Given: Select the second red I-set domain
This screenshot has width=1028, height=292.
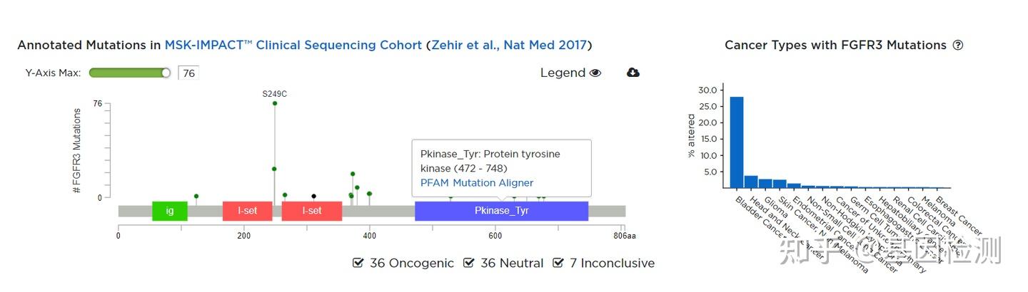Looking at the screenshot, I should coord(312,211).
